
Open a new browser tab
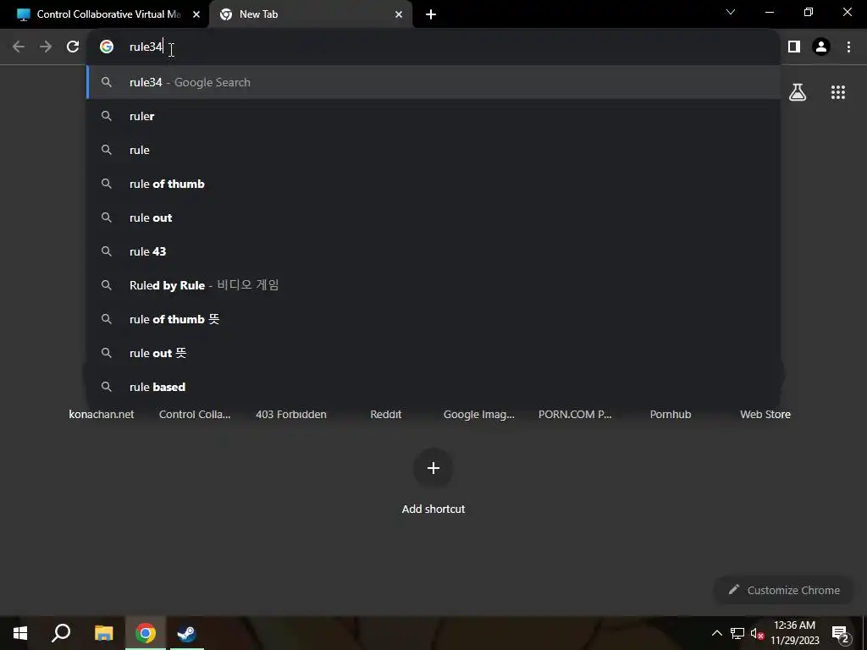[431, 14]
